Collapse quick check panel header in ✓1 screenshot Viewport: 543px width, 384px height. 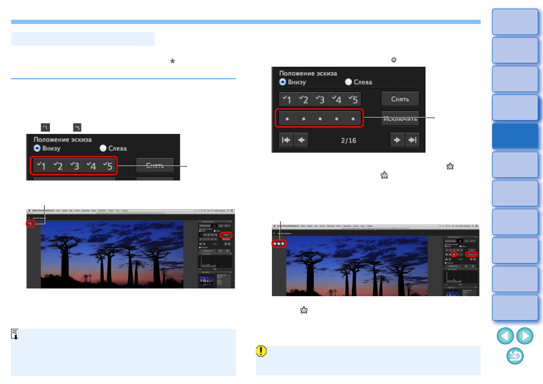click(x=230, y=222)
